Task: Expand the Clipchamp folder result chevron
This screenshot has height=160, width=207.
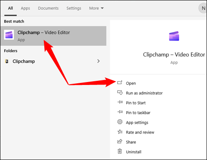Action: [x=99, y=61]
